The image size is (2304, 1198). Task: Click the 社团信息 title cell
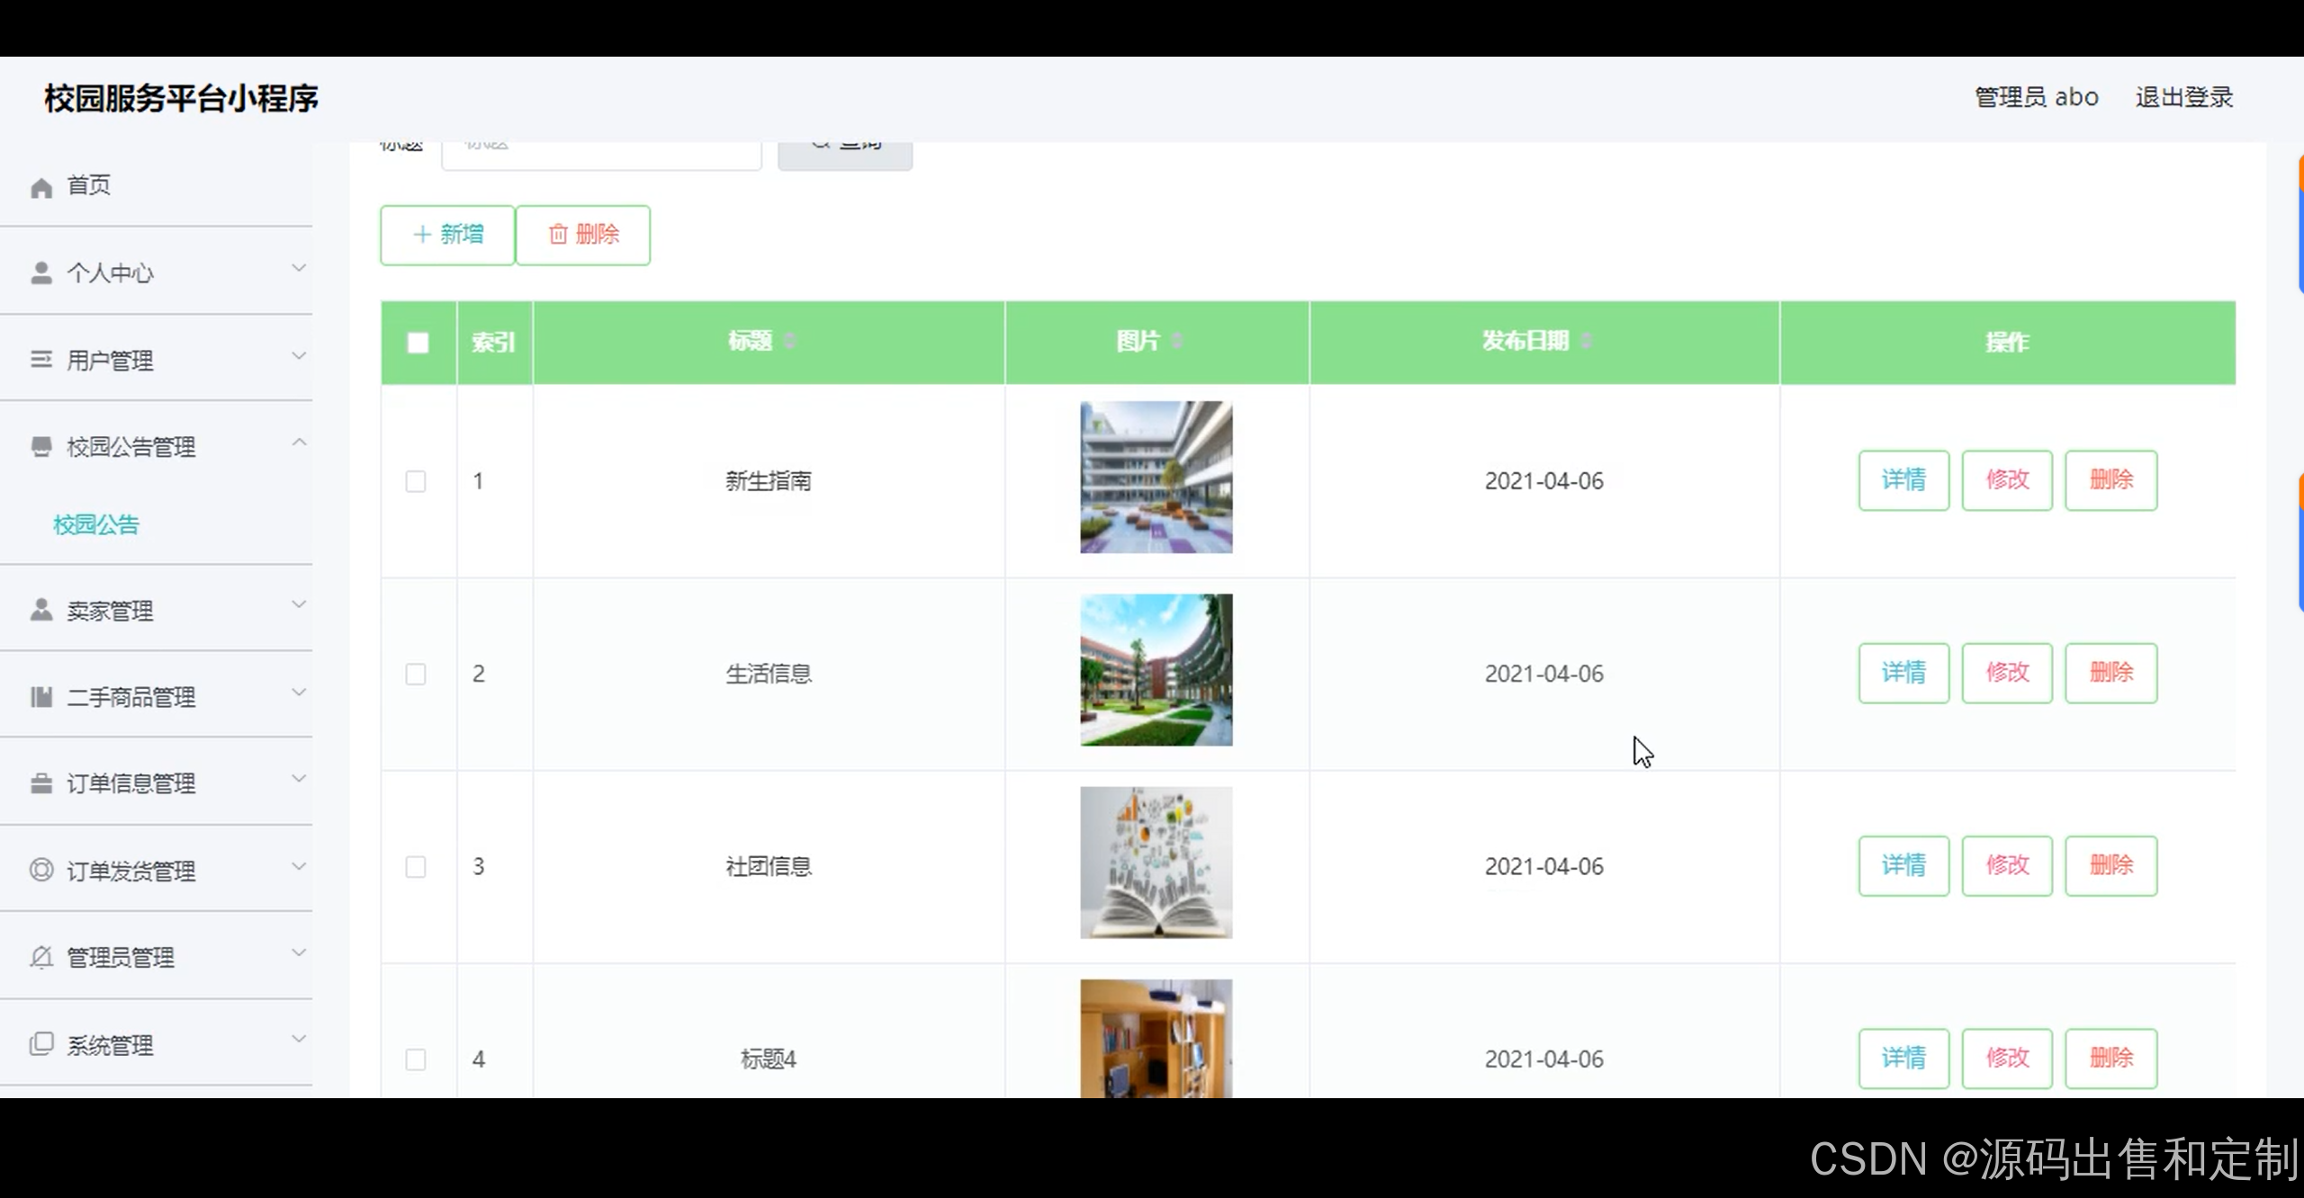tap(769, 866)
